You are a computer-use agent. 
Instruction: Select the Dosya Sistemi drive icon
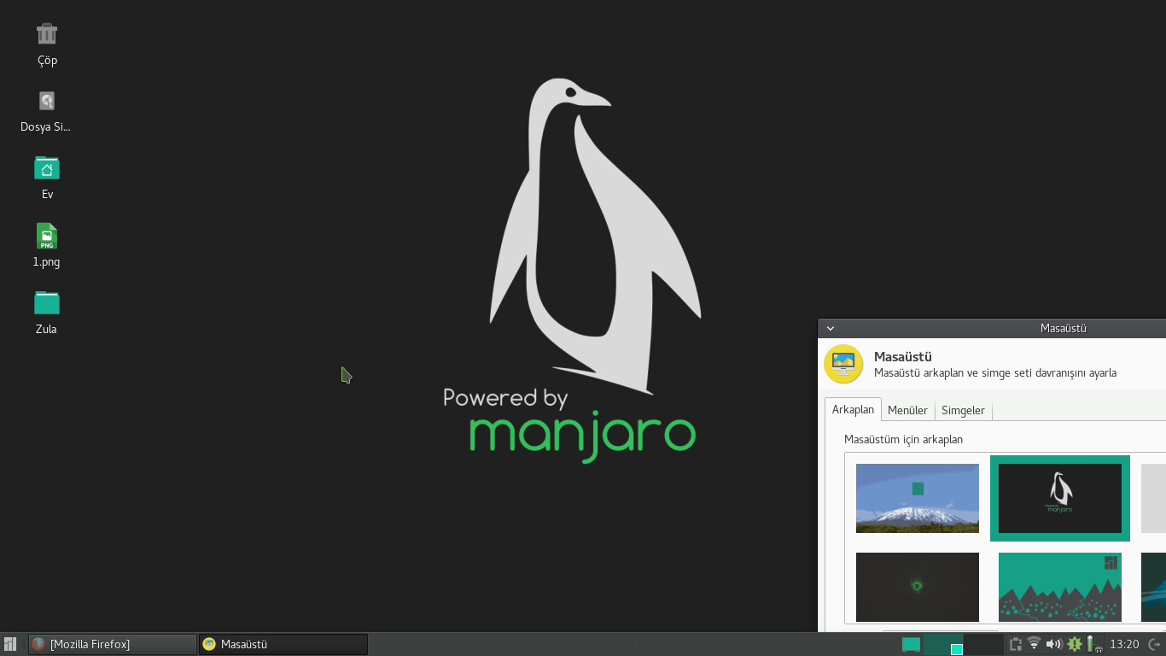[x=47, y=101]
